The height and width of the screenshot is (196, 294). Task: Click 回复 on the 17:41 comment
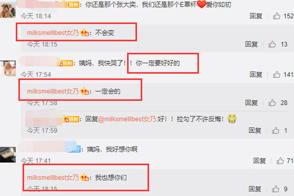coord(259,161)
